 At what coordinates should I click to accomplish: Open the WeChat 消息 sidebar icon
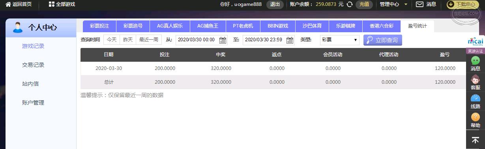coord(476,61)
